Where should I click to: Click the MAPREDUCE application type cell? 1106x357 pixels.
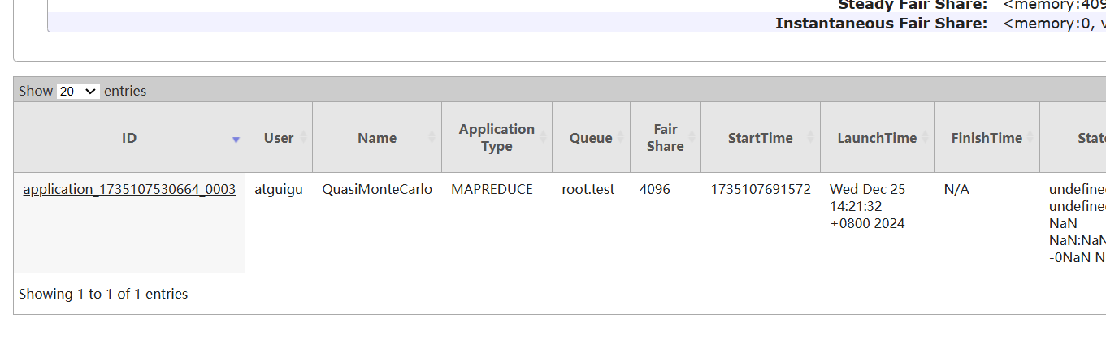coord(492,190)
